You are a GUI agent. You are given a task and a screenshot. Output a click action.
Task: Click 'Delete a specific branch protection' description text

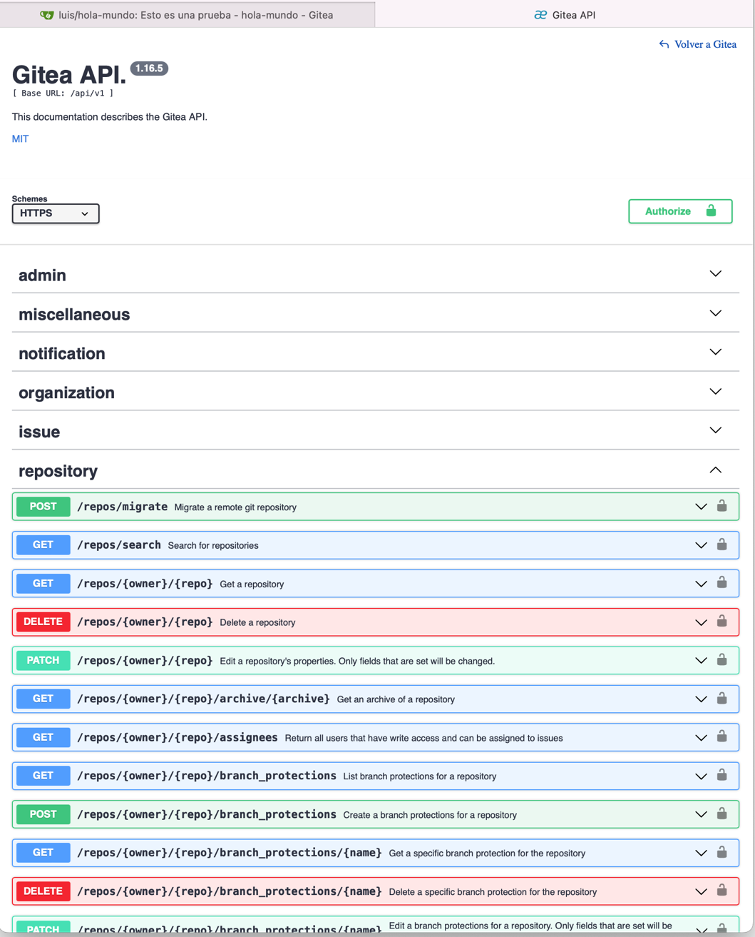[493, 892]
